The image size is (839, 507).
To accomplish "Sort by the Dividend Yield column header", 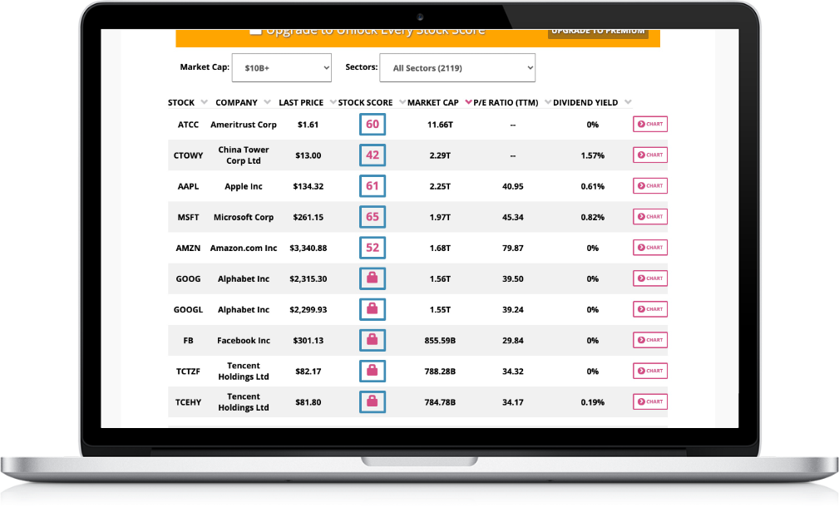I will point(585,102).
